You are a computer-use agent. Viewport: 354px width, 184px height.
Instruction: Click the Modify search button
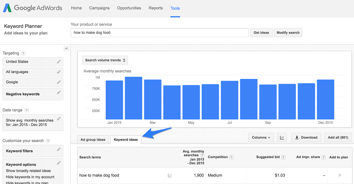coord(288,33)
